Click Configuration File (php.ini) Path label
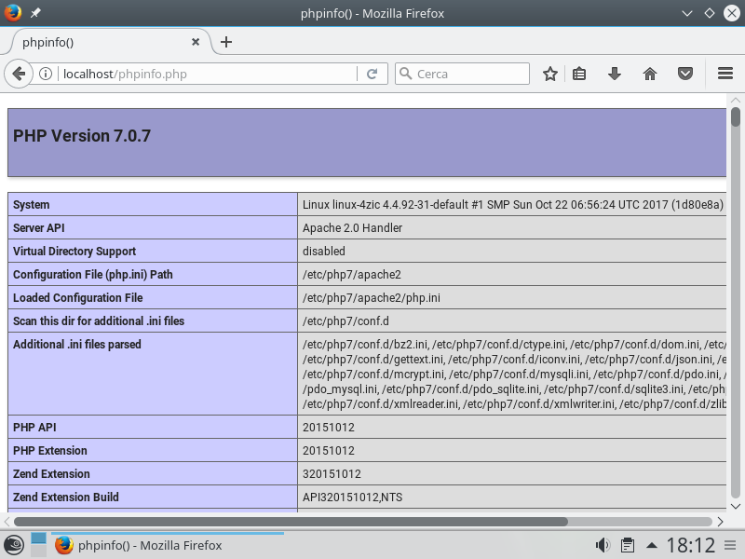Viewport: 745px width, 559px height. point(93,274)
